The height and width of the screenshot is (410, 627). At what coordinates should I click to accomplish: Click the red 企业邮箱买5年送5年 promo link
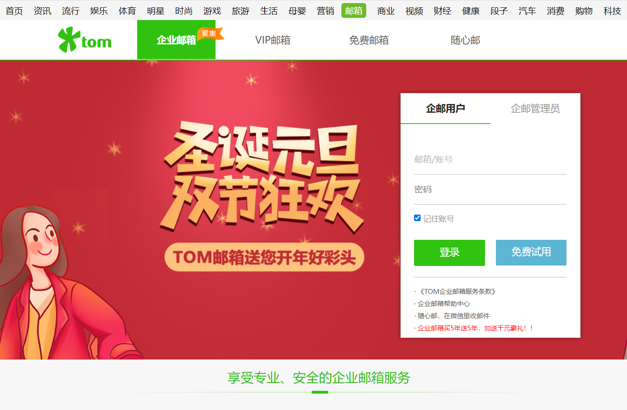(475, 328)
